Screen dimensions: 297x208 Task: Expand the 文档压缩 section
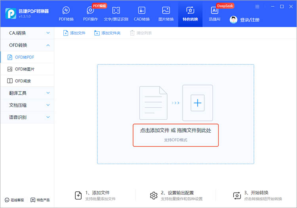[27, 105]
